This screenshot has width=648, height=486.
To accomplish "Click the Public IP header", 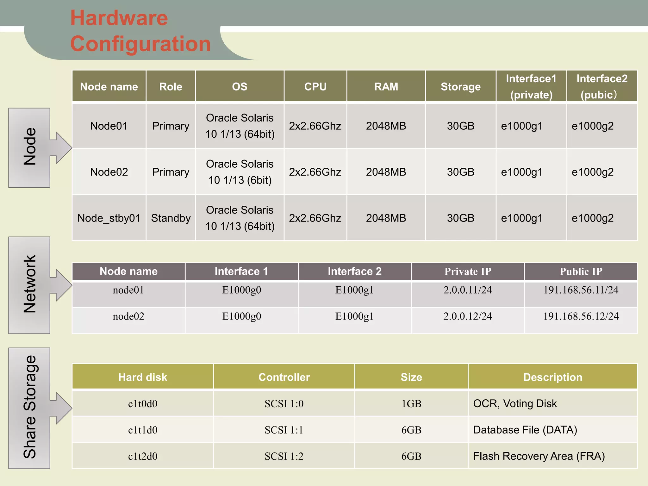I will coord(581,271).
